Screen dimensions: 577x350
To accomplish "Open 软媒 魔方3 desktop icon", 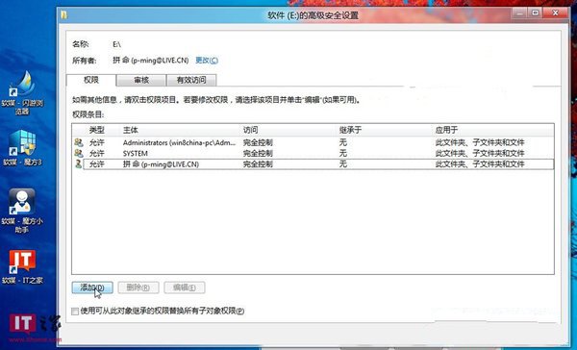I will [x=22, y=147].
